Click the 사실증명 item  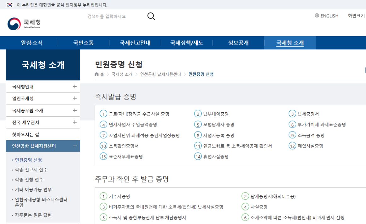[259, 207]
